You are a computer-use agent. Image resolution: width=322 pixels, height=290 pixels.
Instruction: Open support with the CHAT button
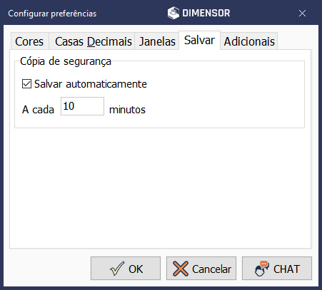(277, 269)
